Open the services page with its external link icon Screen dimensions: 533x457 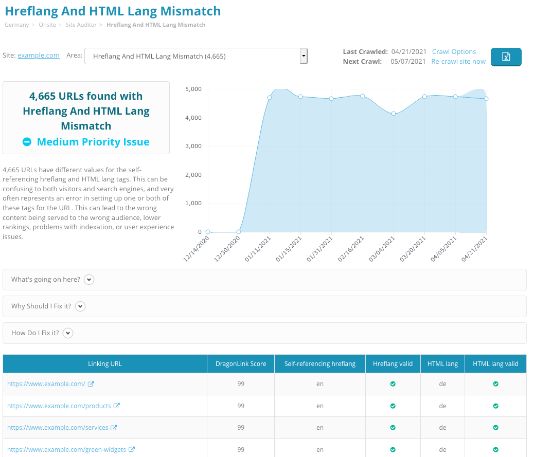[x=114, y=427]
